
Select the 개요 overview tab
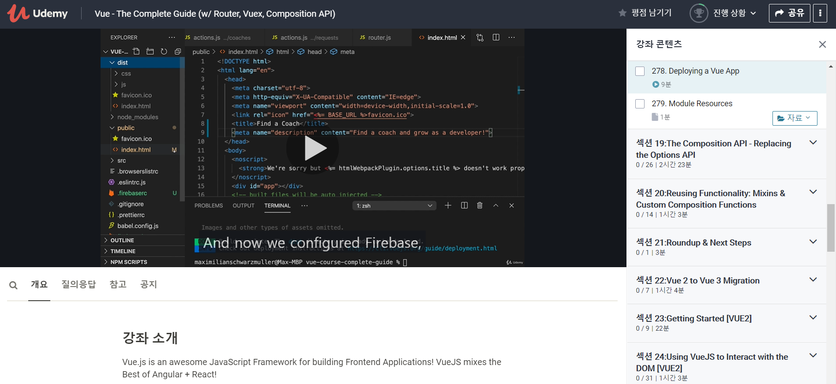(x=39, y=284)
